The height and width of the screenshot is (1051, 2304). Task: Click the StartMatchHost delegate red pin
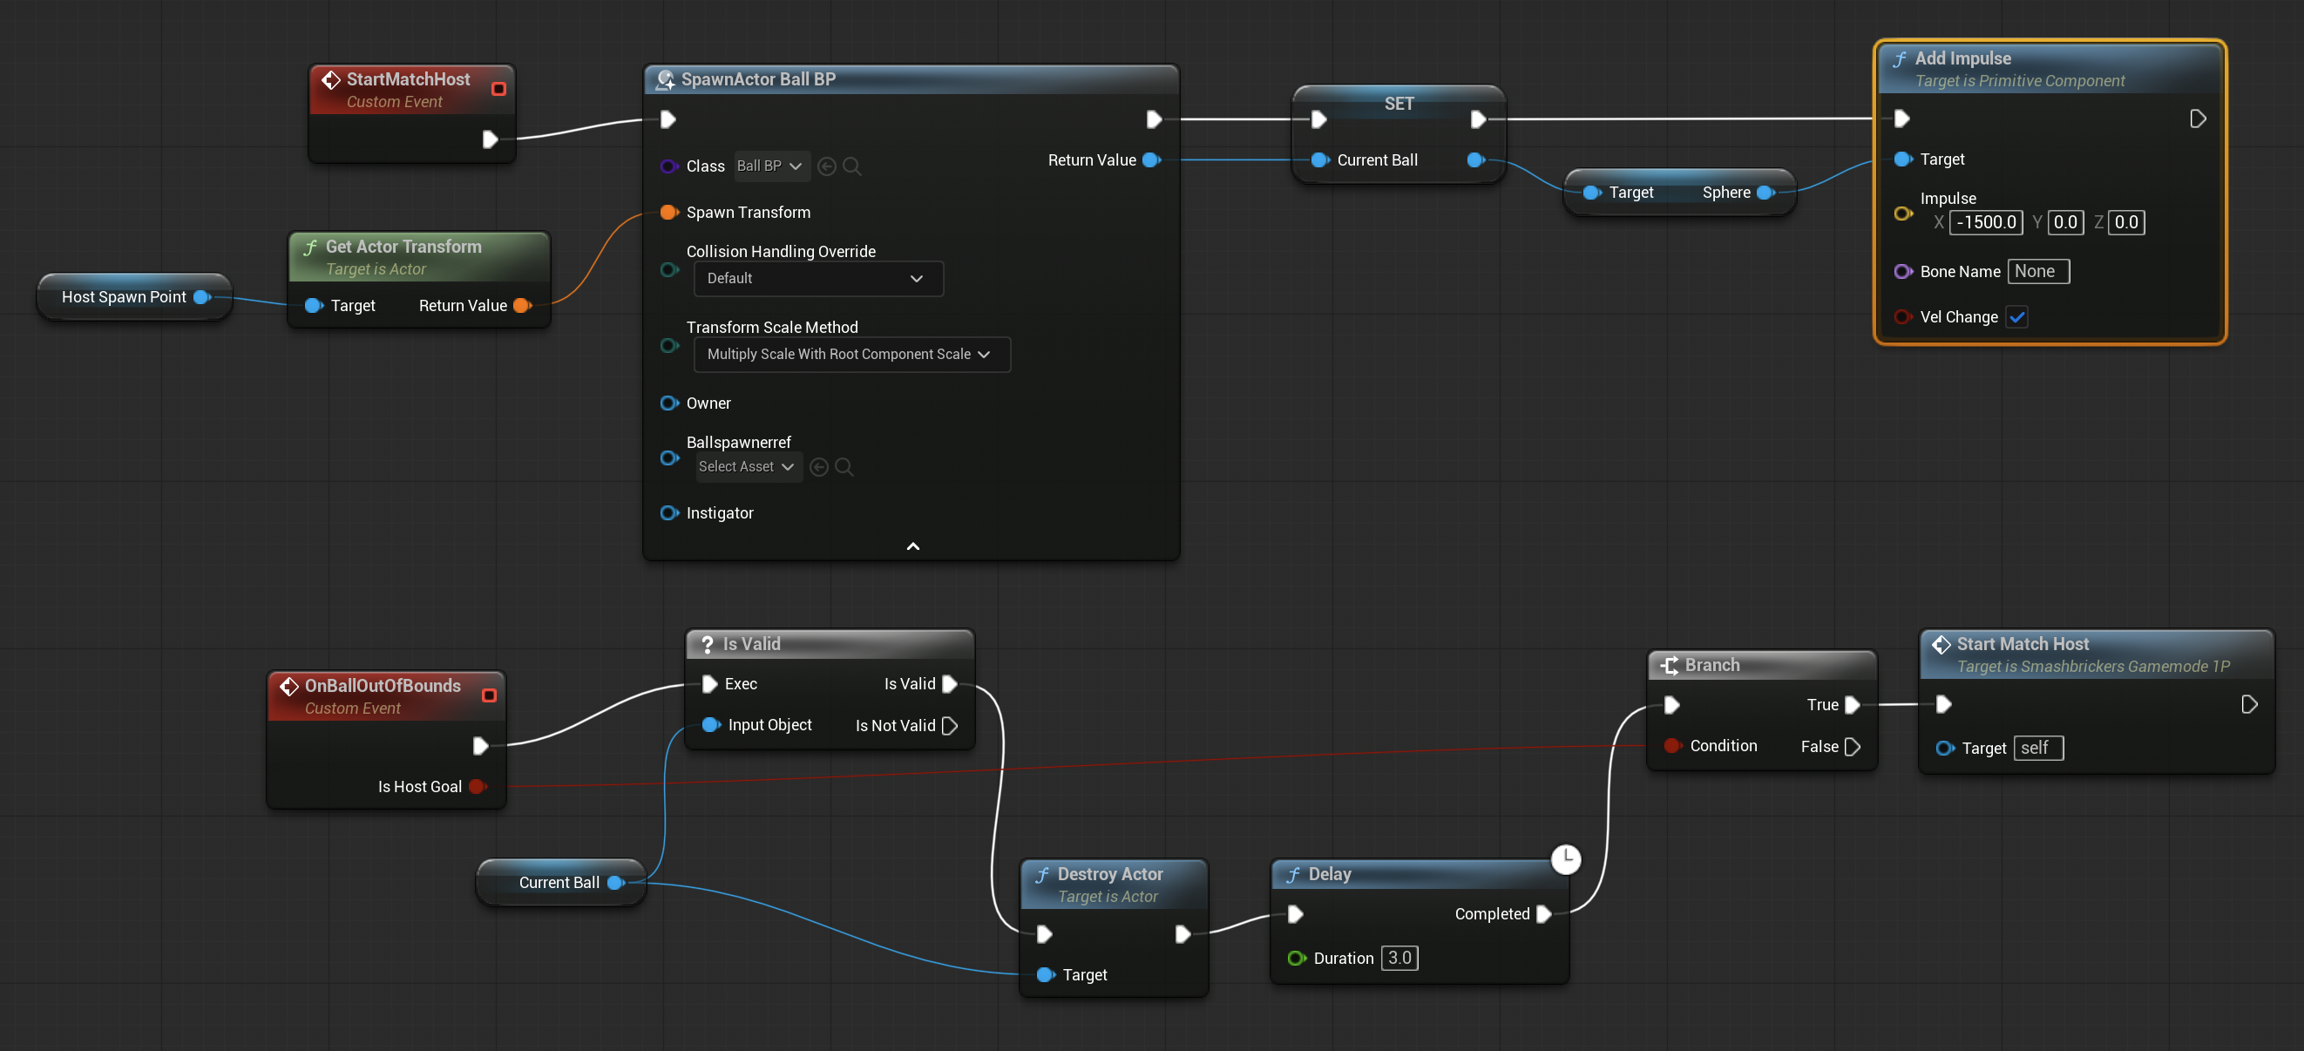(499, 89)
